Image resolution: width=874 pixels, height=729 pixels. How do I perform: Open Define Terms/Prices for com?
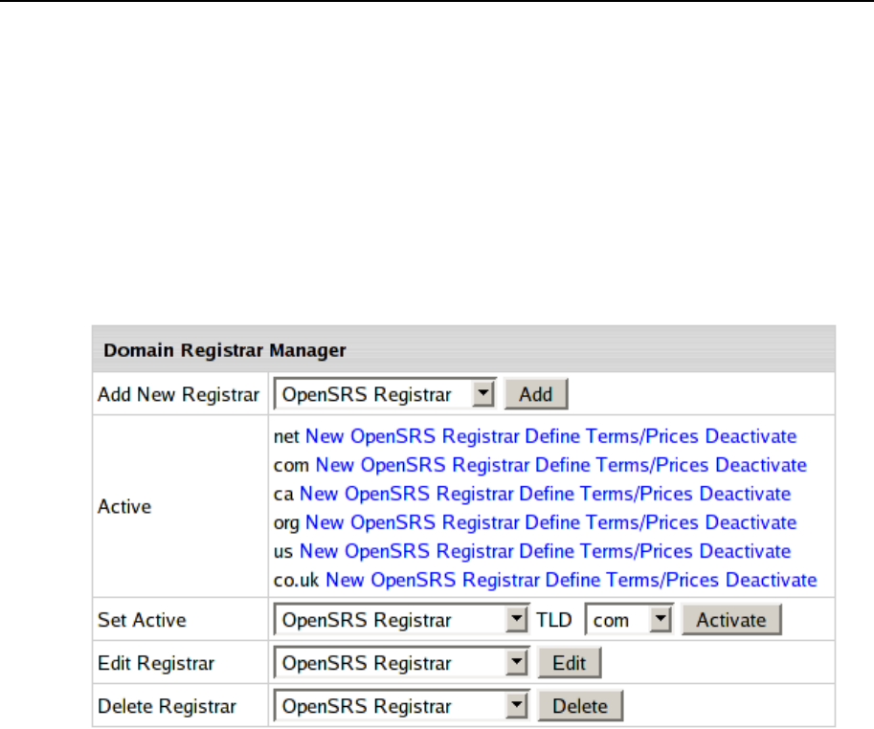(622, 465)
